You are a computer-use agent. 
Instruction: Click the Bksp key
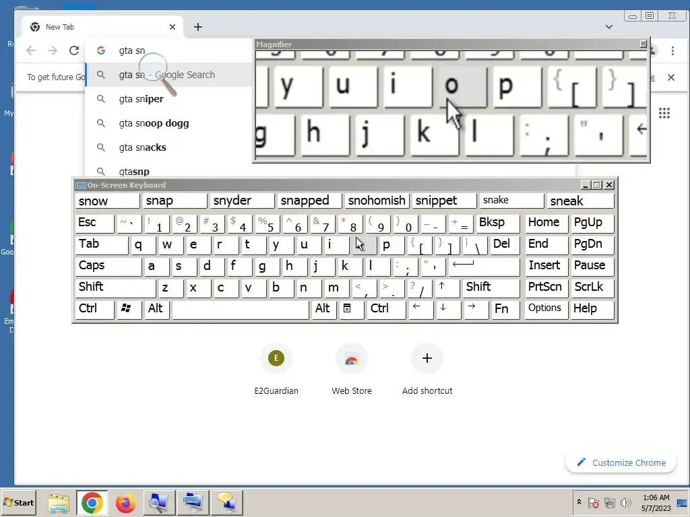498,223
